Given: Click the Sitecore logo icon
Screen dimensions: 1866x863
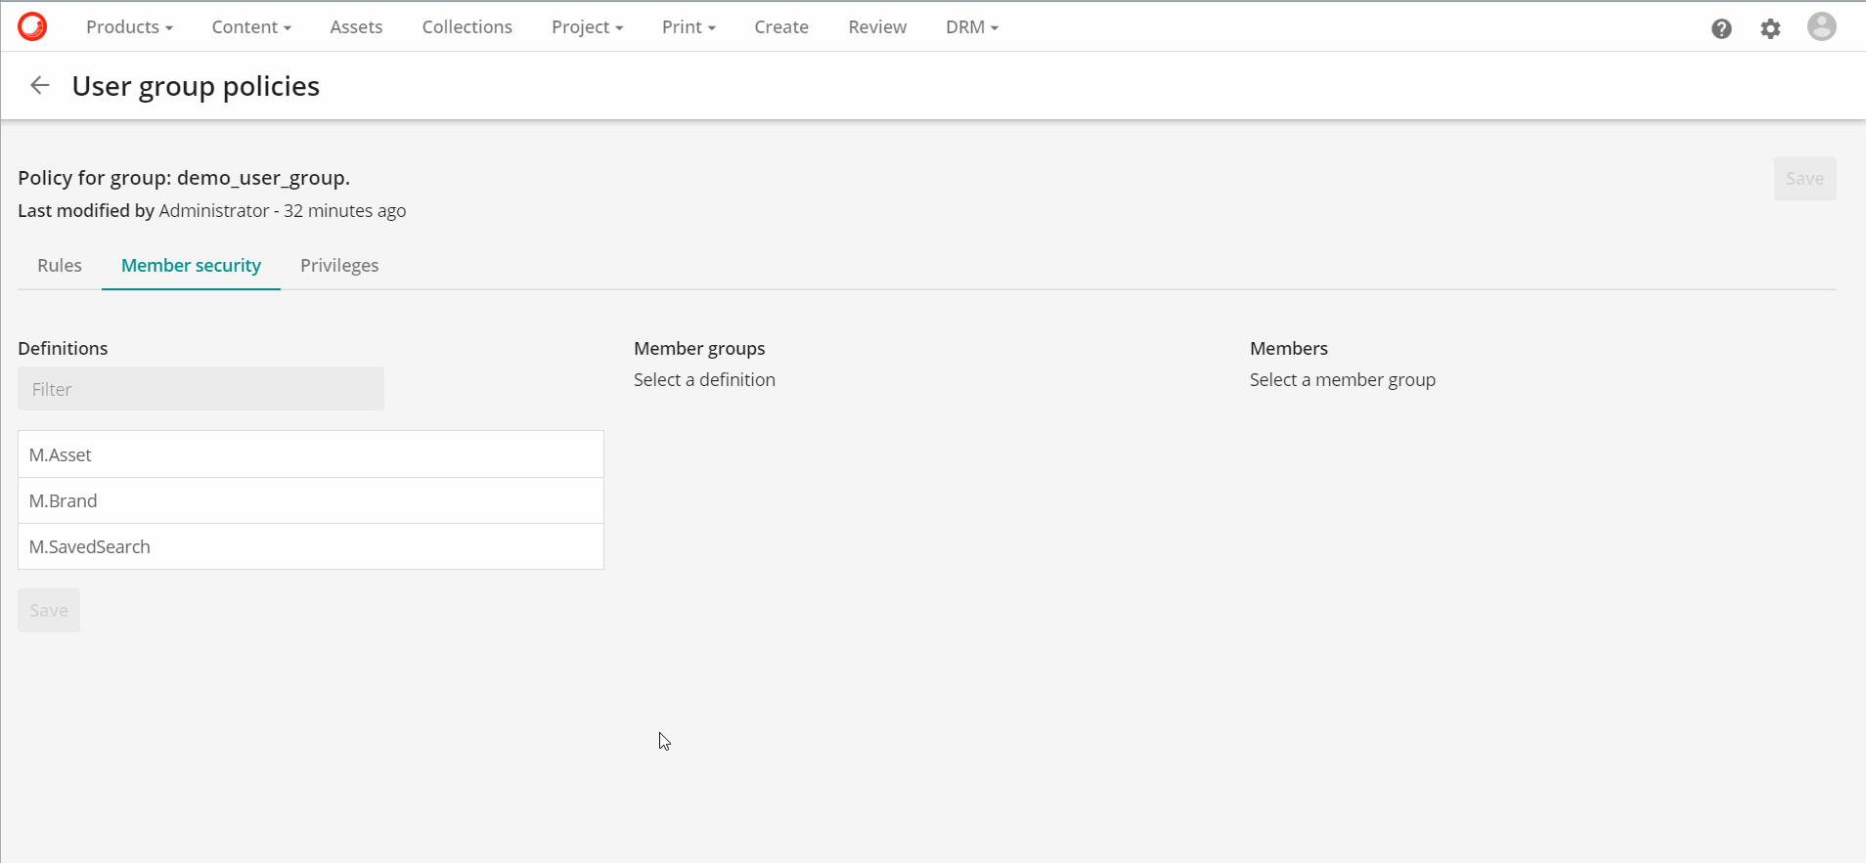Looking at the screenshot, I should [x=32, y=26].
